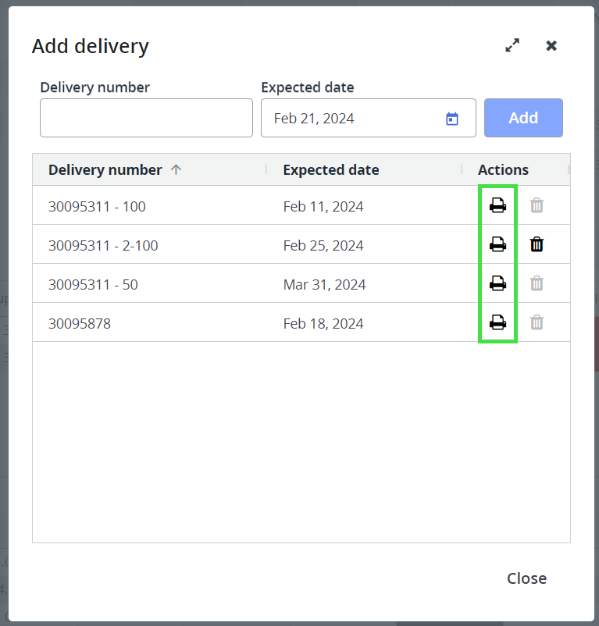
Task: Expand the Add delivery dialog to fullscreen
Action: pos(512,46)
